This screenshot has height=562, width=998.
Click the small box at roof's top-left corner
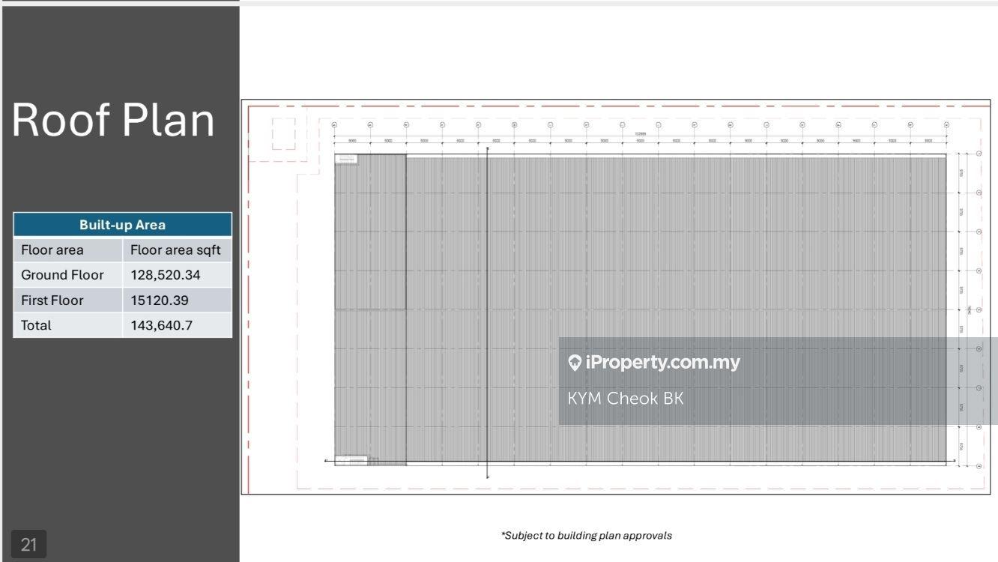[346, 159]
